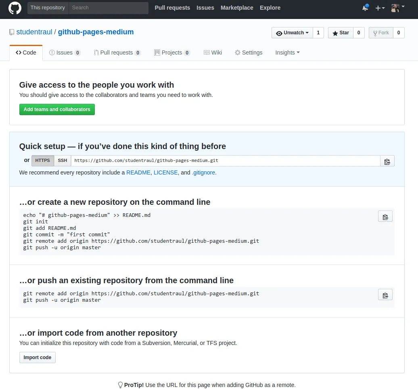This screenshot has width=418, height=389.
Task: Open the notifications bell icon
Action: point(365,8)
